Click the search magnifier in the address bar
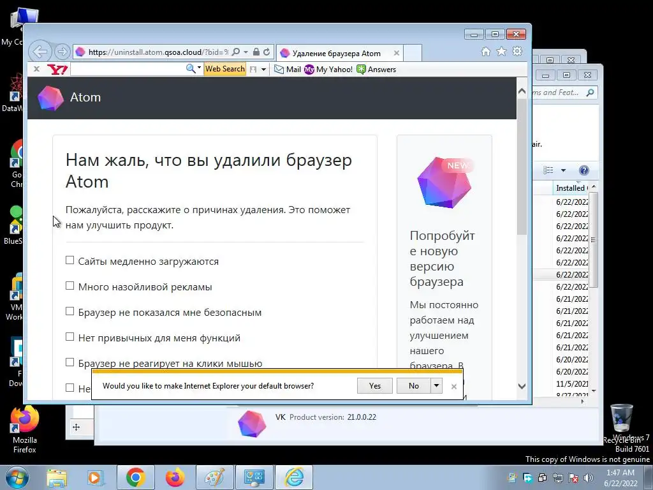Viewport: 653px width, 490px height. pos(236,52)
